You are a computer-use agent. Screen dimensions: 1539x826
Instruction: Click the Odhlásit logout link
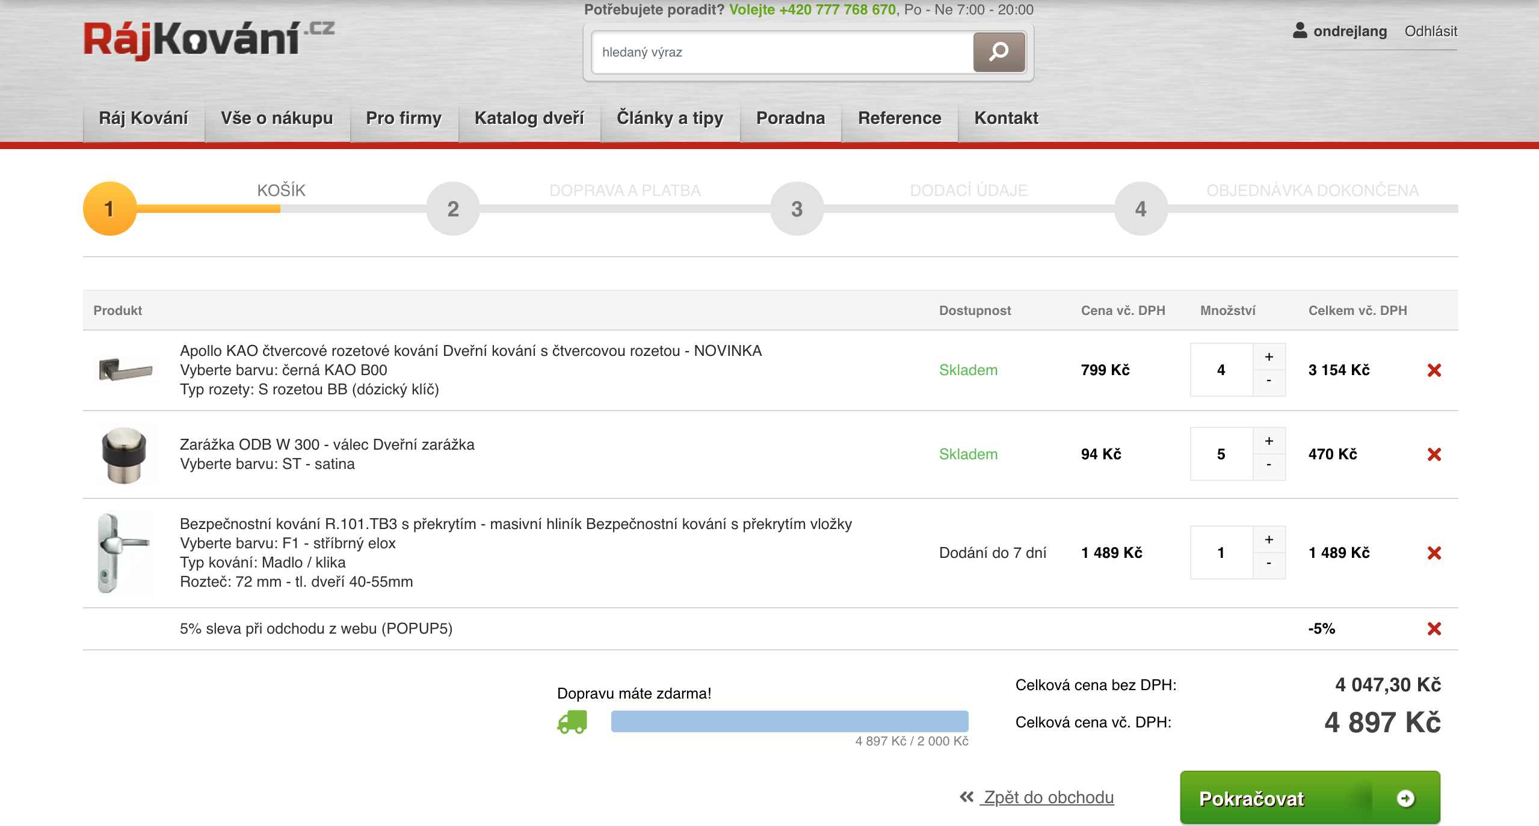pyautogui.click(x=1430, y=31)
